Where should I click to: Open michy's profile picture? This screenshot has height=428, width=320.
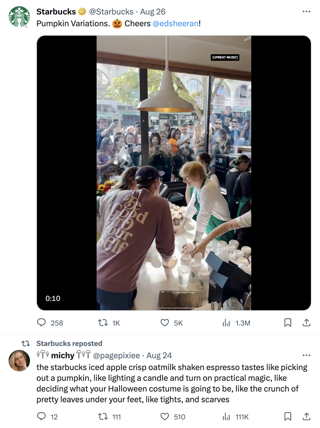tap(19, 361)
